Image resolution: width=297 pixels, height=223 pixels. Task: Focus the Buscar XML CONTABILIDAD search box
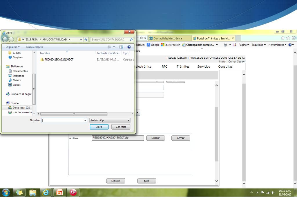(112, 39)
